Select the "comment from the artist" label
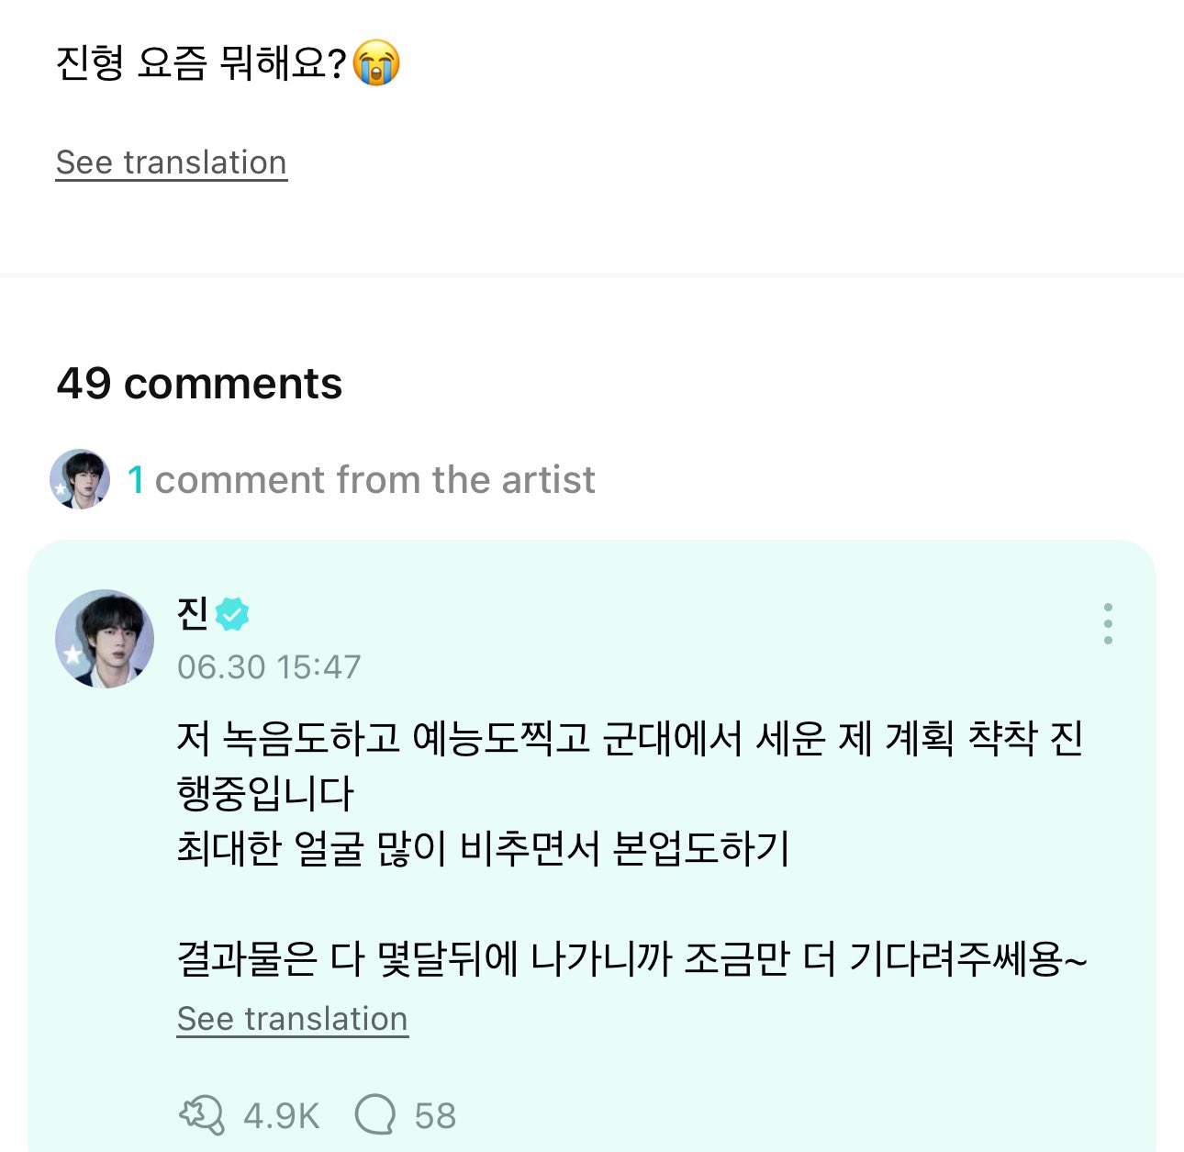The height and width of the screenshot is (1152, 1184). [x=374, y=480]
